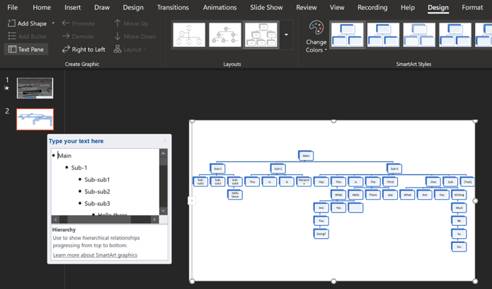The height and width of the screenshot is (289, 492).
Task: Expand the Layouts gallery arrow
Action: (x=286, y=35)
